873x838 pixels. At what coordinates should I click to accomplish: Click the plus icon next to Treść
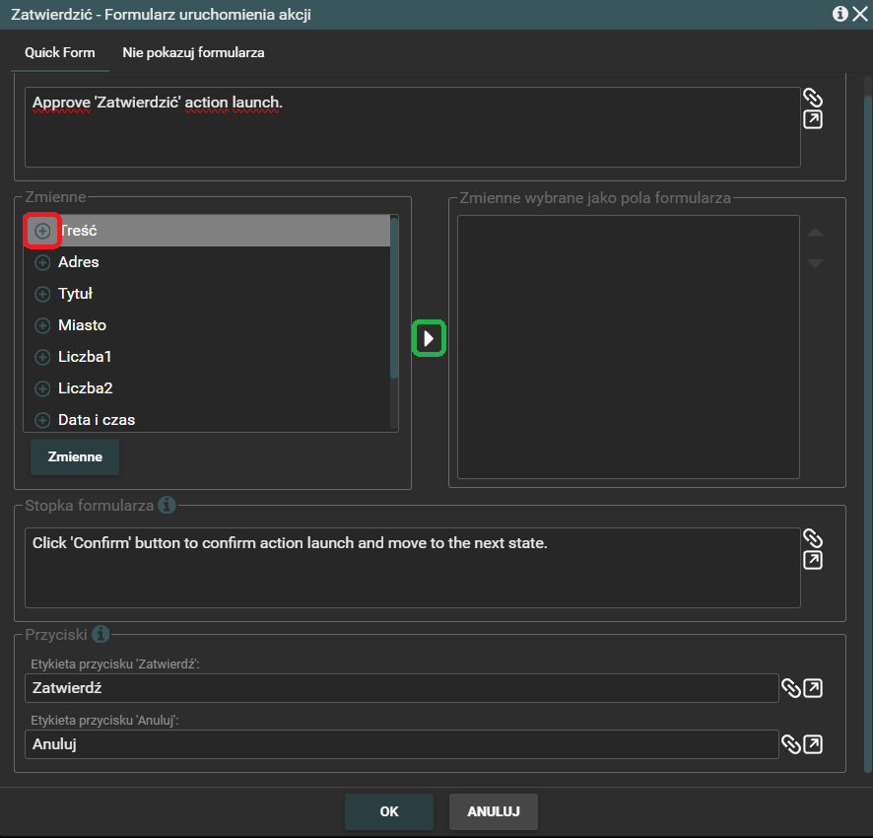[x=42, y=231]
